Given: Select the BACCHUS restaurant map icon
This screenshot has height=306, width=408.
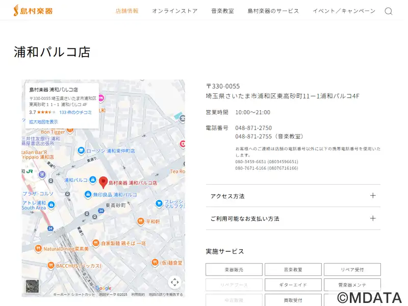Looking at the screenshot, I should click(x=50, y=265).
